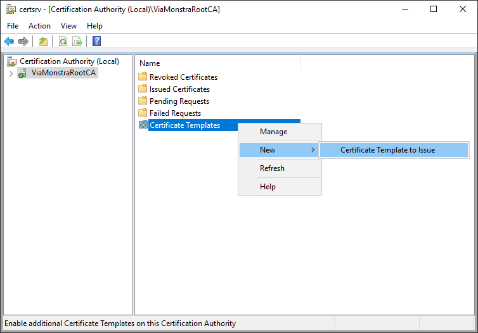Open the File menu
This screenshot has height=333, width=478.
tap(13, 26)
